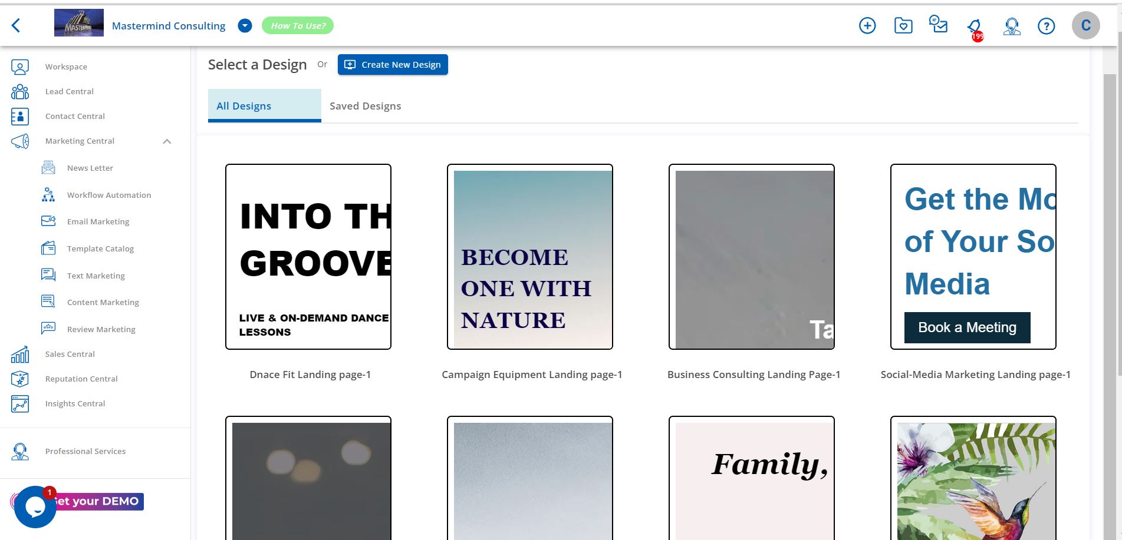Open Workflow Automation submenu item
The height and width of the screenshot is (540, 1122).
tap(109, 195)
